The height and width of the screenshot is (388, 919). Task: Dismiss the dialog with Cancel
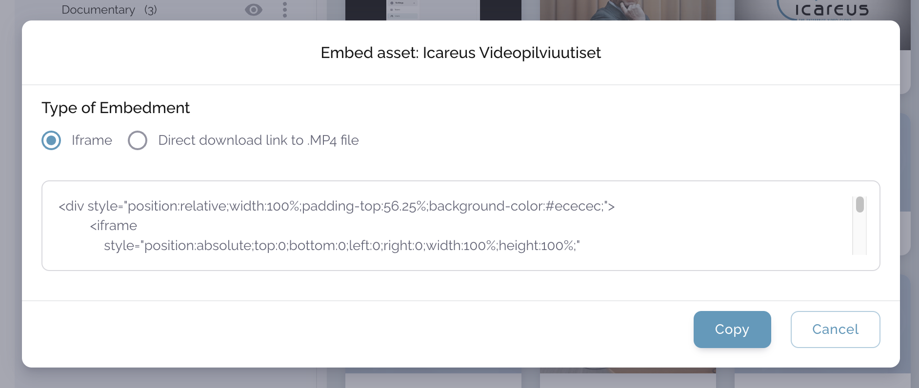point(835,330)
